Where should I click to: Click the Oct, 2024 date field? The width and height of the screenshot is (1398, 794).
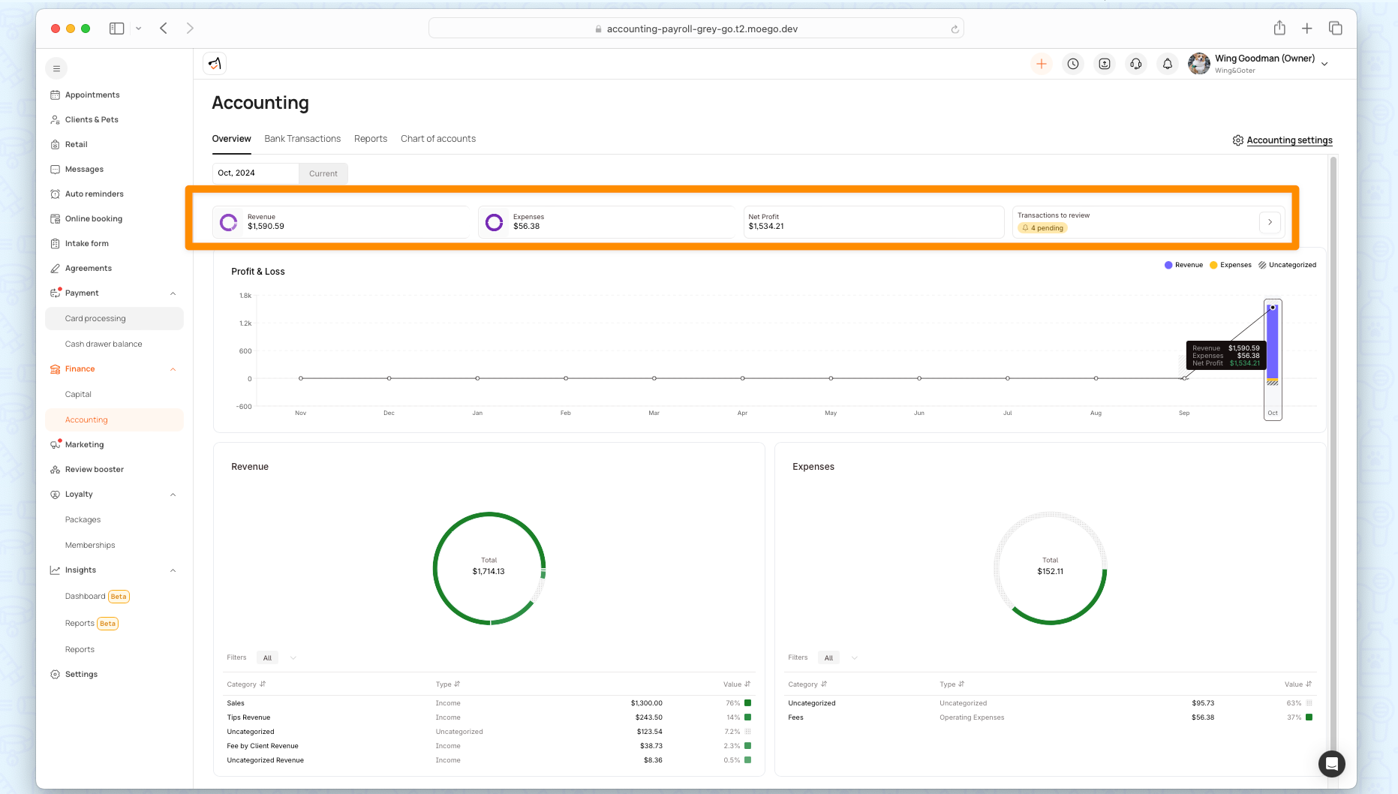click(255, 173)
